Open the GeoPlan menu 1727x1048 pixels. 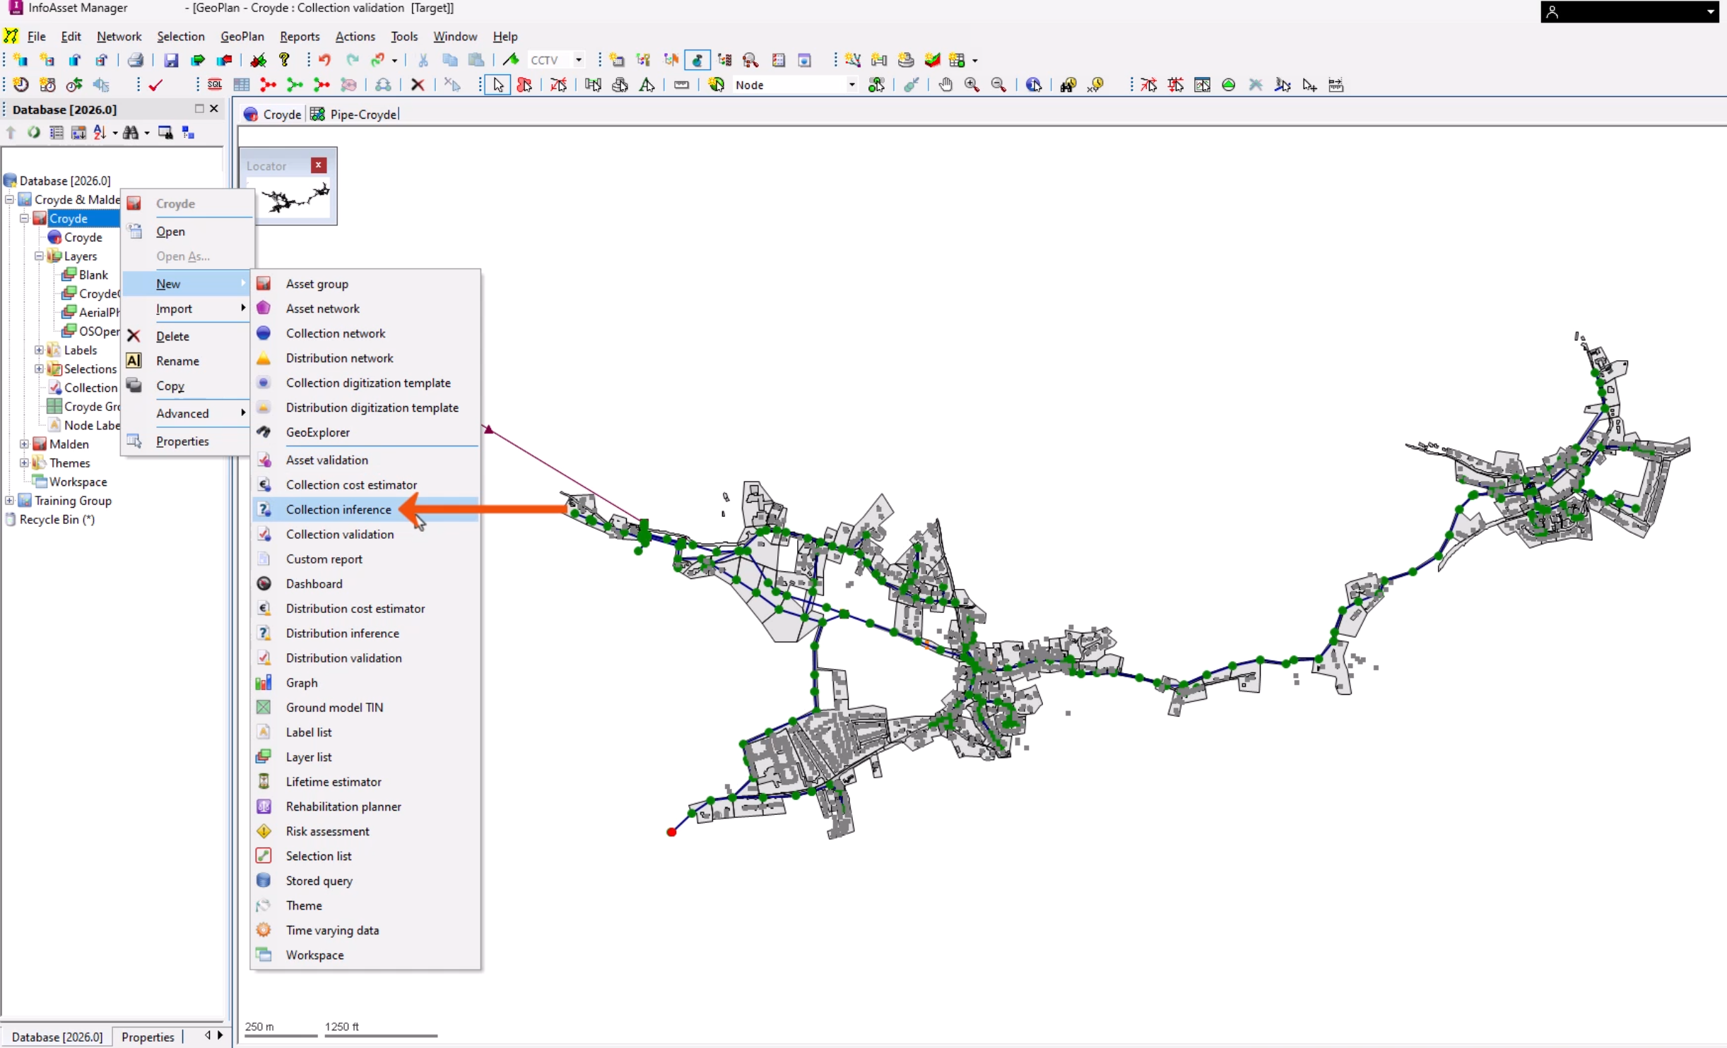[242, 36]
